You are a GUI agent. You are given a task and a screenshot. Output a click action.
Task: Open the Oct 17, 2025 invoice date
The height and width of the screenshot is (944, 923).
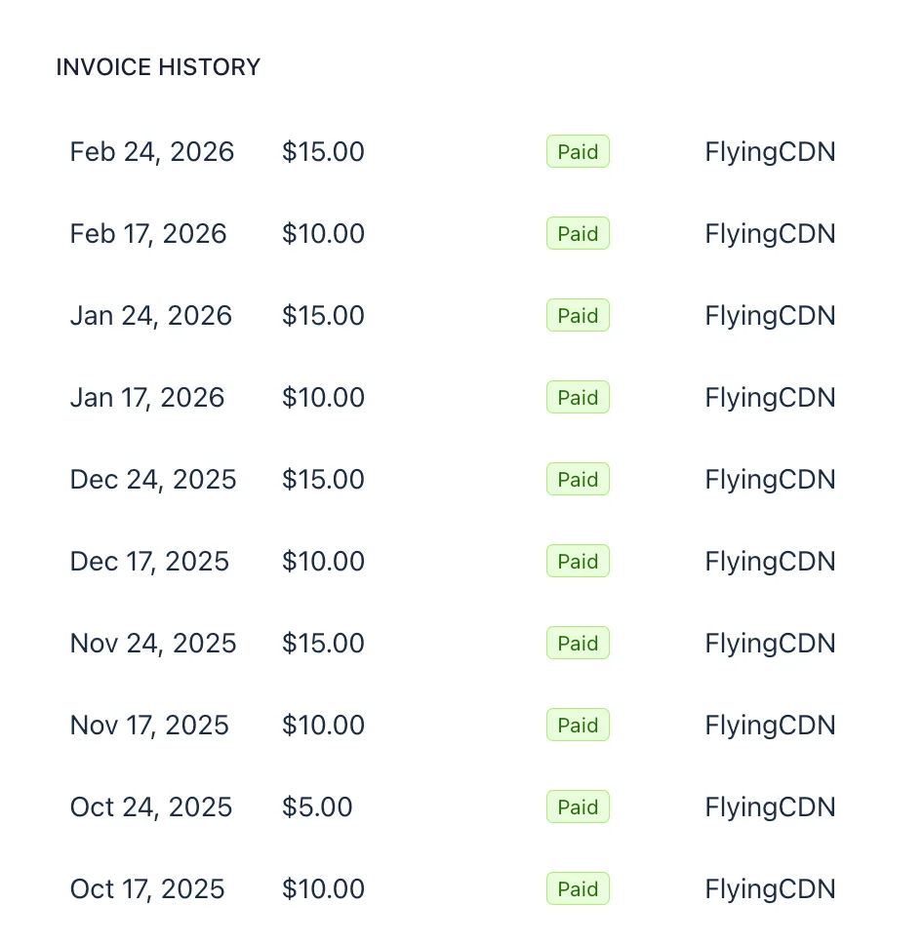(147, 889)
